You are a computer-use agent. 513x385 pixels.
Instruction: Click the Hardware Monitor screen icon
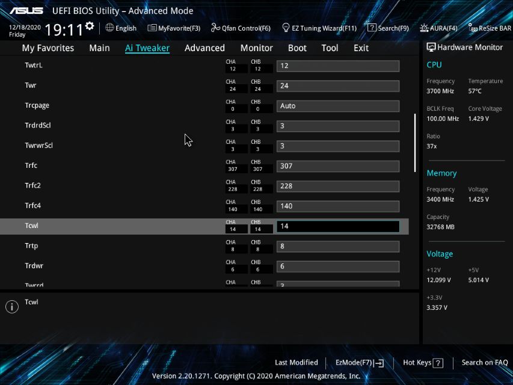coord(431,47)
